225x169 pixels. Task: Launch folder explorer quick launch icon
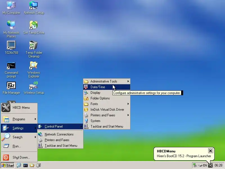[x=32, y=165]
